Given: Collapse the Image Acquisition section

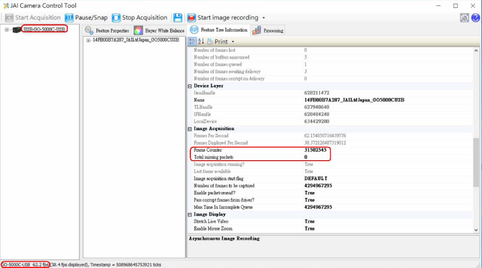Looking at the screenshot, I should coord(190,128).
